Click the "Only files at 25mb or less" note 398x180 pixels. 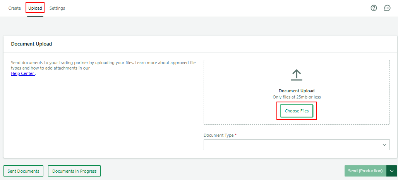click(297, 97)
